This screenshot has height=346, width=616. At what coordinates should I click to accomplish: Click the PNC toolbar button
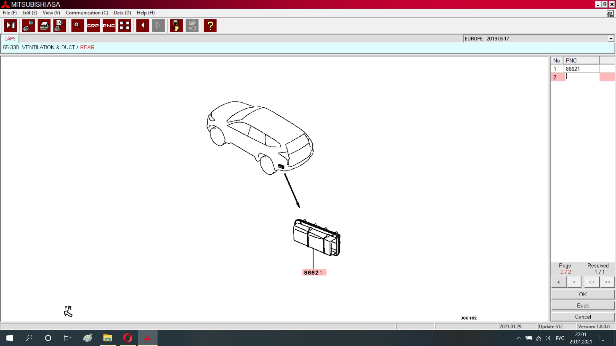pos(109,26)
